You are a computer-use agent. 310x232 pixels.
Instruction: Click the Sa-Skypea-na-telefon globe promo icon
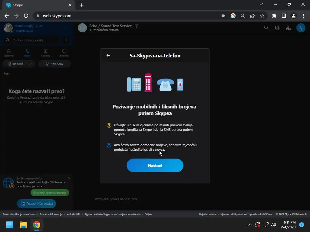[x=8, y=183]
